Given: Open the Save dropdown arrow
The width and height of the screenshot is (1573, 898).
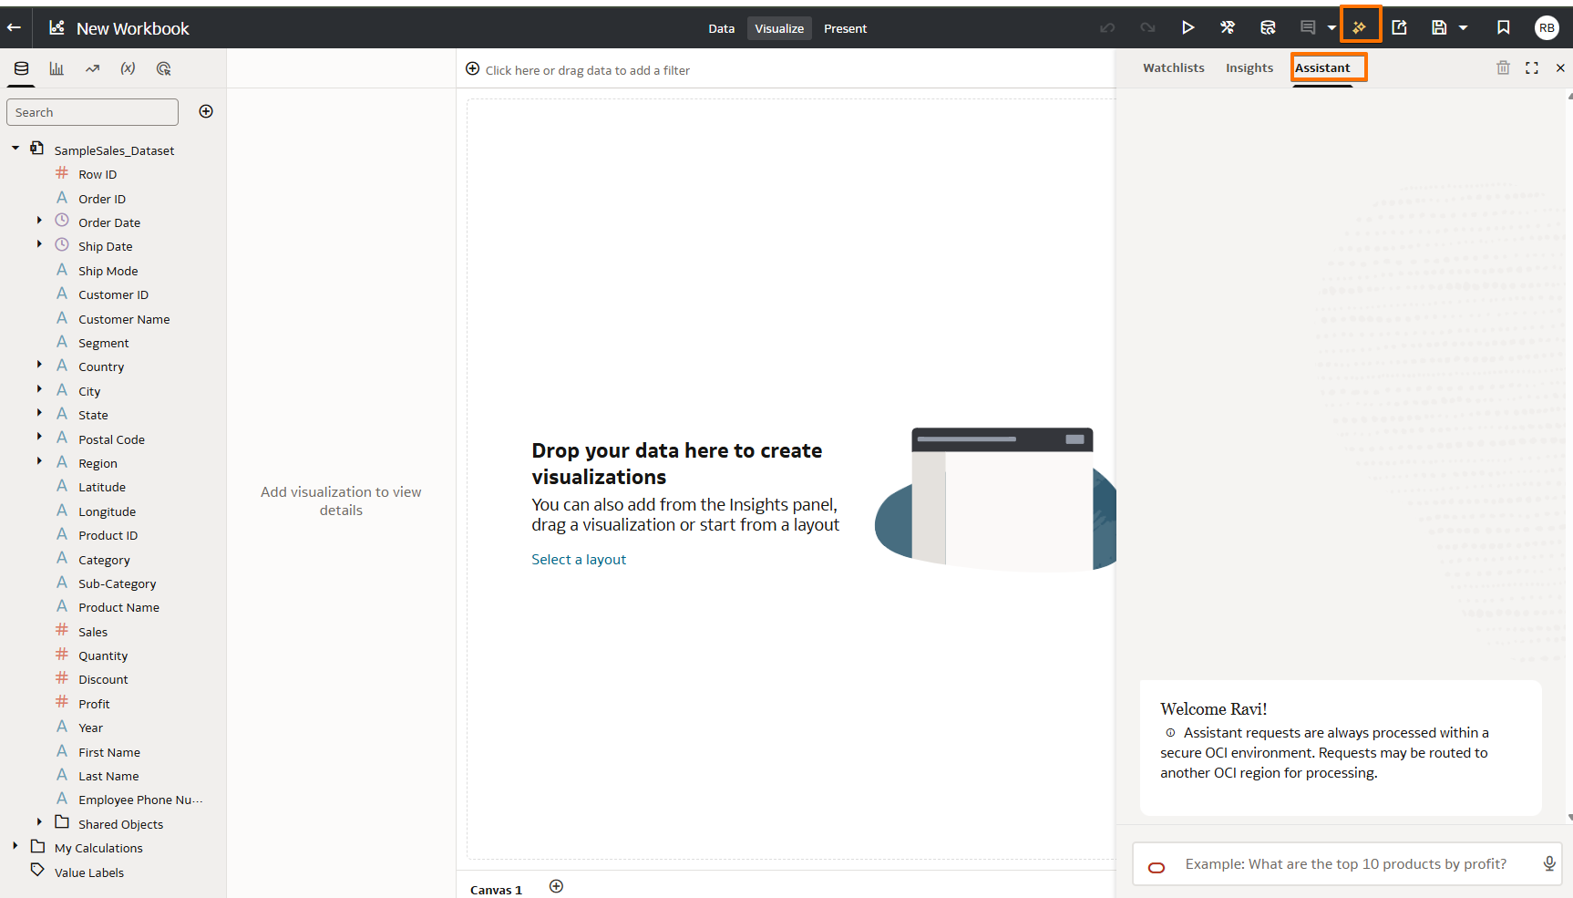Looking at the screenshot, I should click(1464, 27).
